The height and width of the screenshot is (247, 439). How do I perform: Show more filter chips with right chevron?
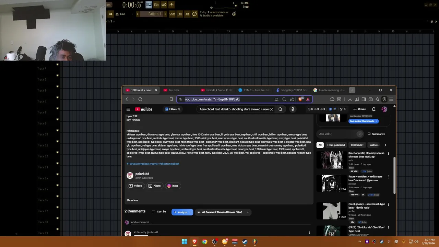[x=385, y=145]
